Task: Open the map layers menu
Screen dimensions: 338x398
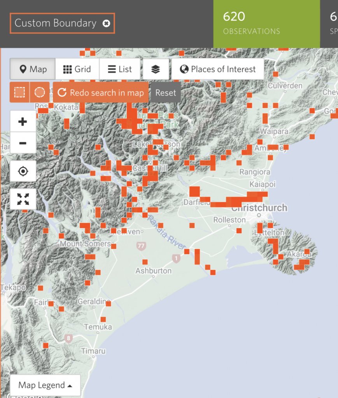Action: tap(156, 69)
